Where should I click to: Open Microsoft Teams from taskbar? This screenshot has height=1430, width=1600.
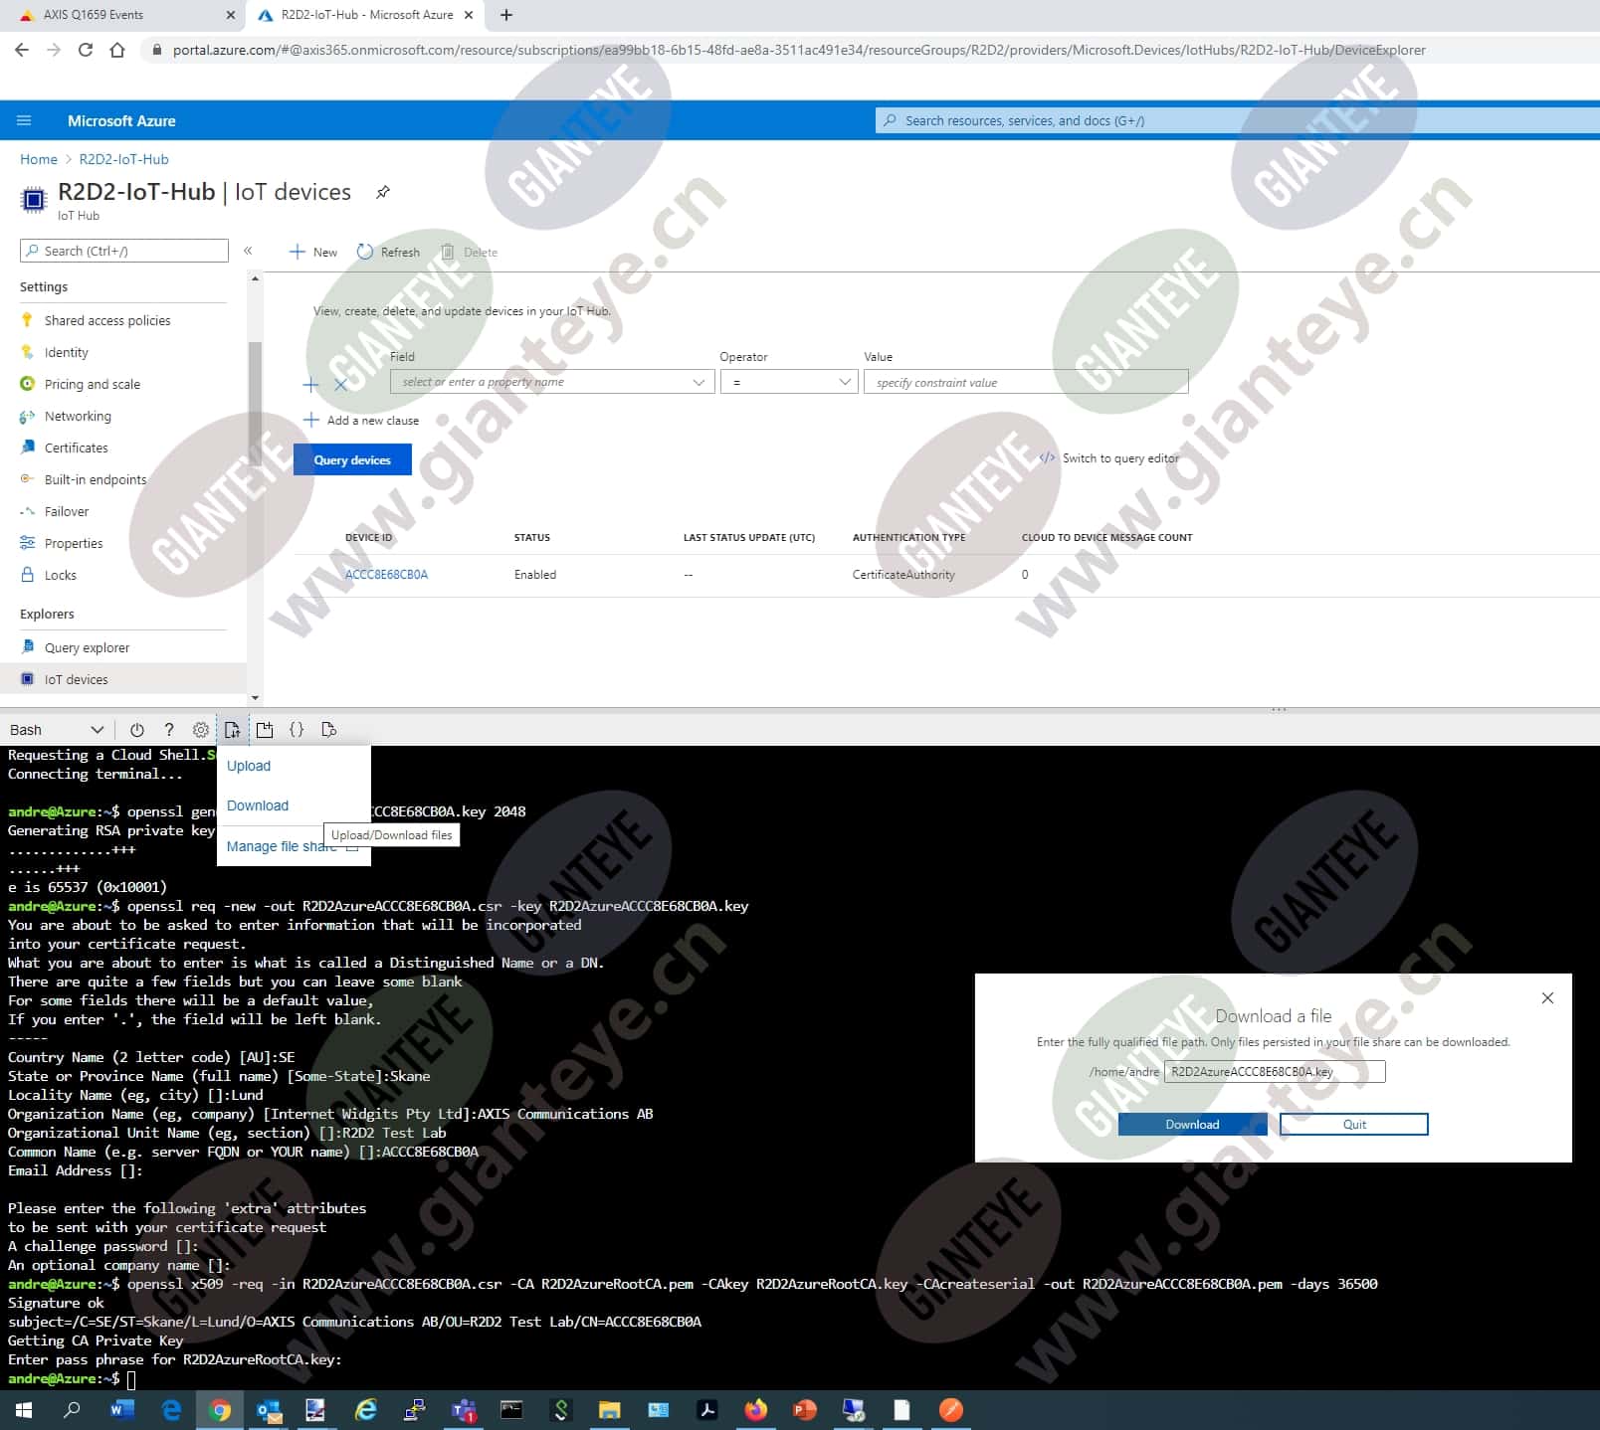coord(464,1409)
